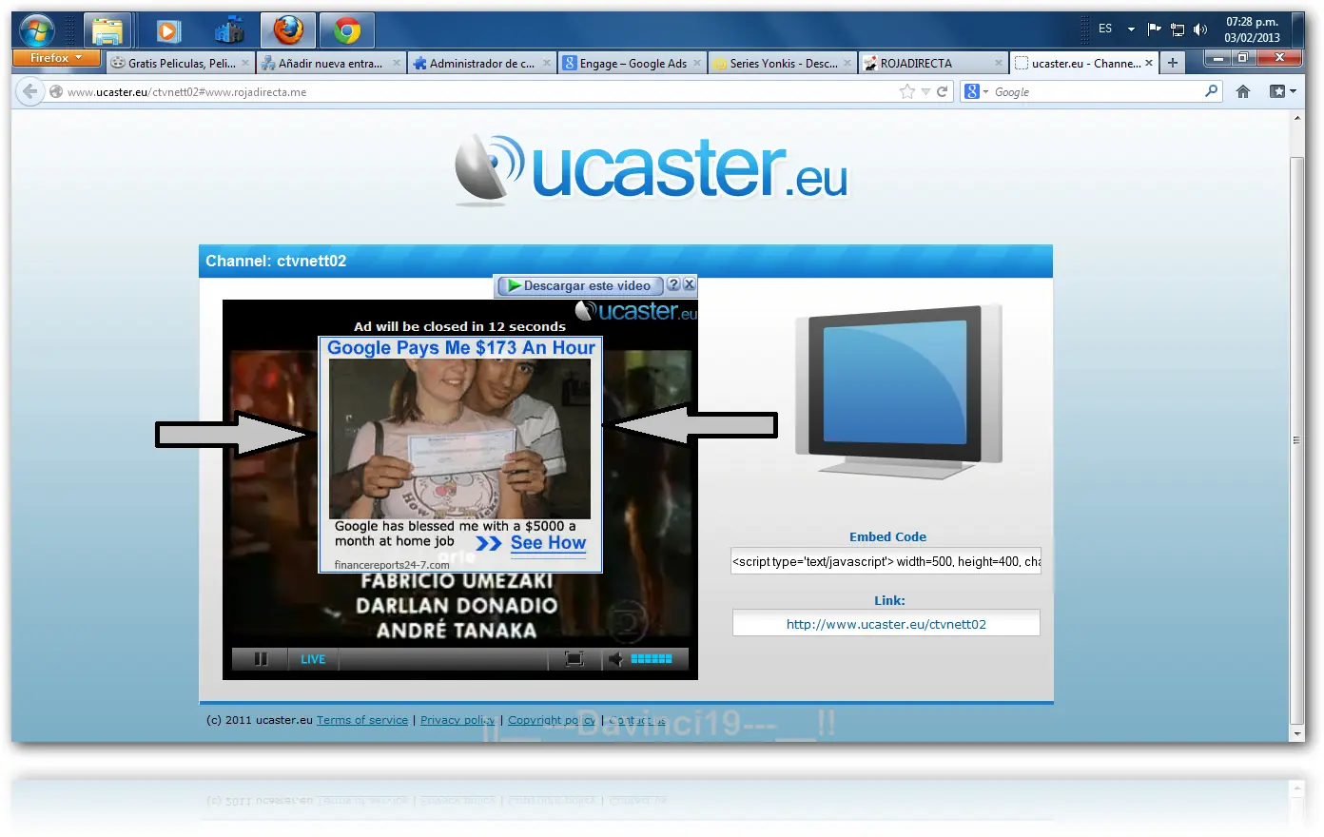This screenshot has width=1324, height=837.
Task: Adjust the player volume bar
Action: (x=652, y=658)
